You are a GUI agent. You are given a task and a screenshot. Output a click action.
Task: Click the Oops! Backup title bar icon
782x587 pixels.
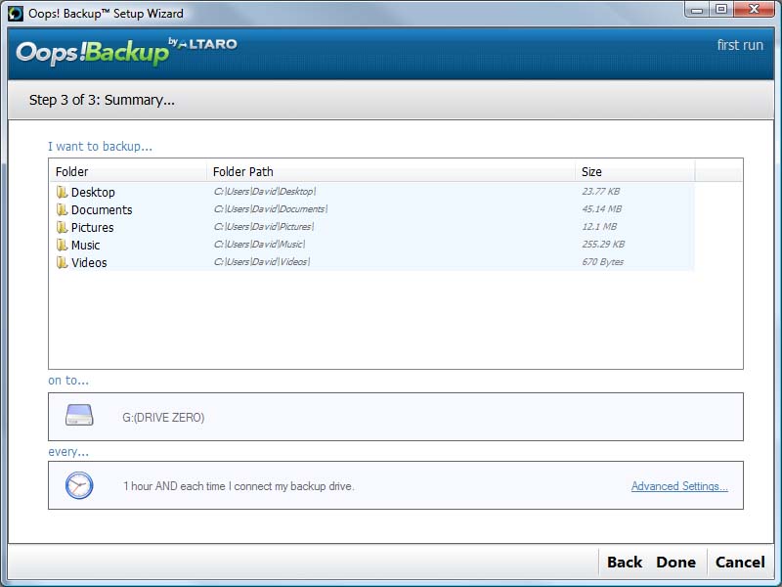coord(16,14)
